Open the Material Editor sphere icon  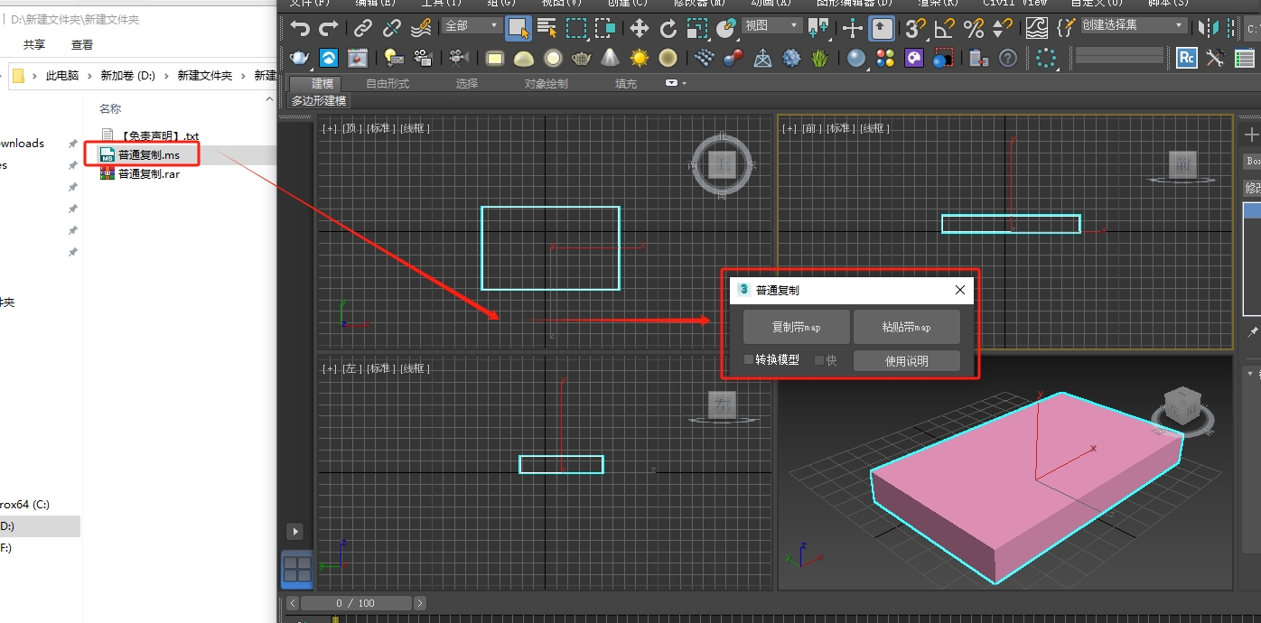[856, 59]
